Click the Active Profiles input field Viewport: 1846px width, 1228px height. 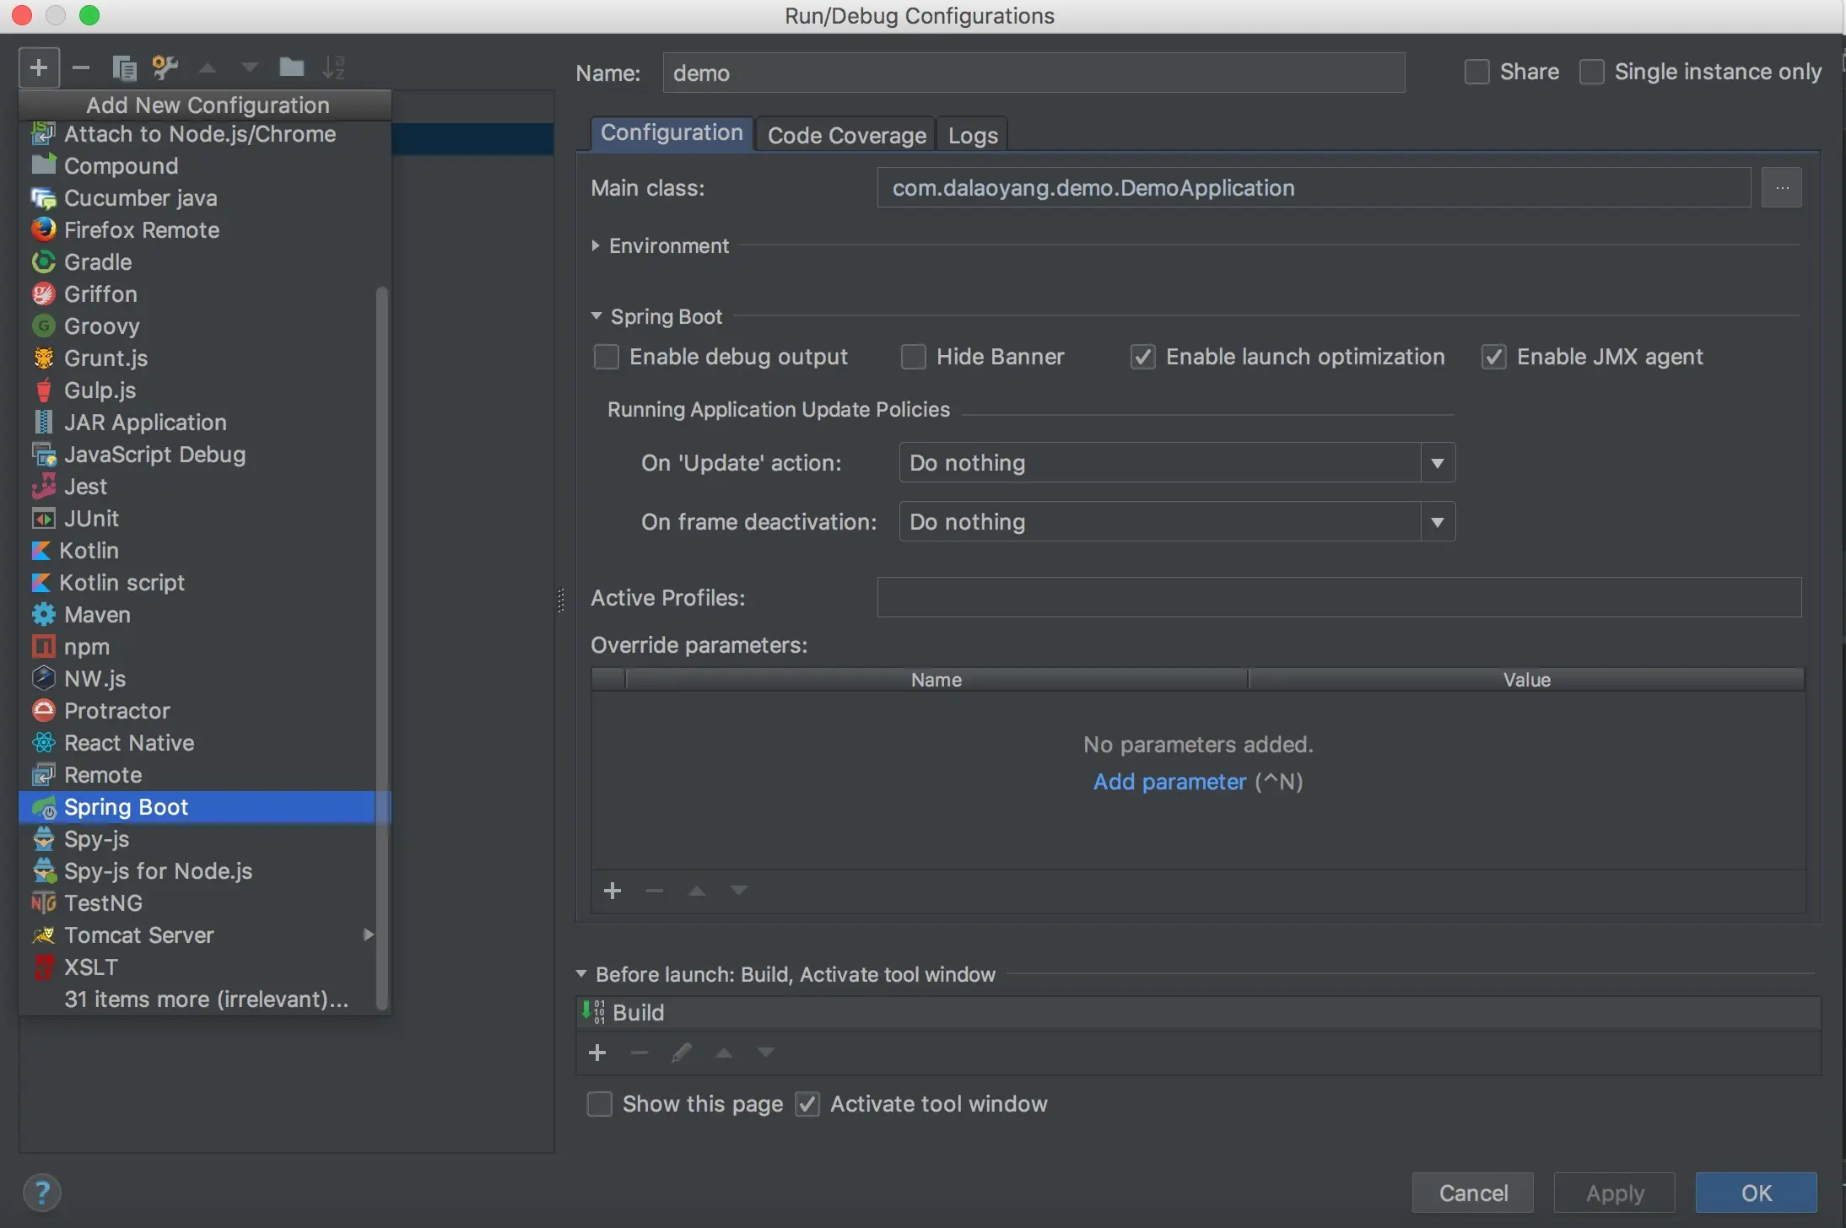coord(1338,597)
